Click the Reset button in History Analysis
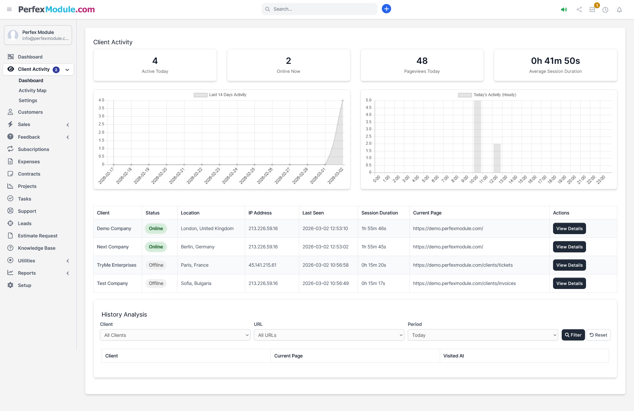This screenshot has width=634, height=411. pos(598,335)
